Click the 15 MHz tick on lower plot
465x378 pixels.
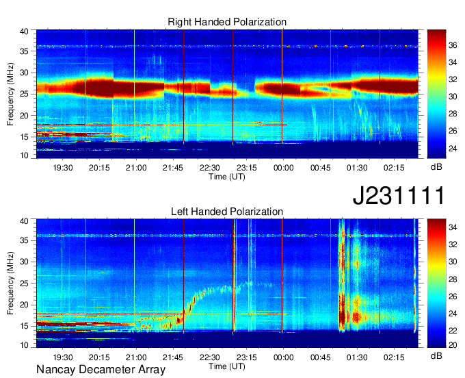click(25, 326)
